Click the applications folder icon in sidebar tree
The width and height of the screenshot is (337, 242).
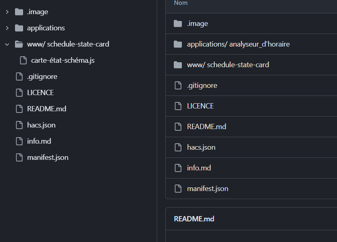pos(19,28)
